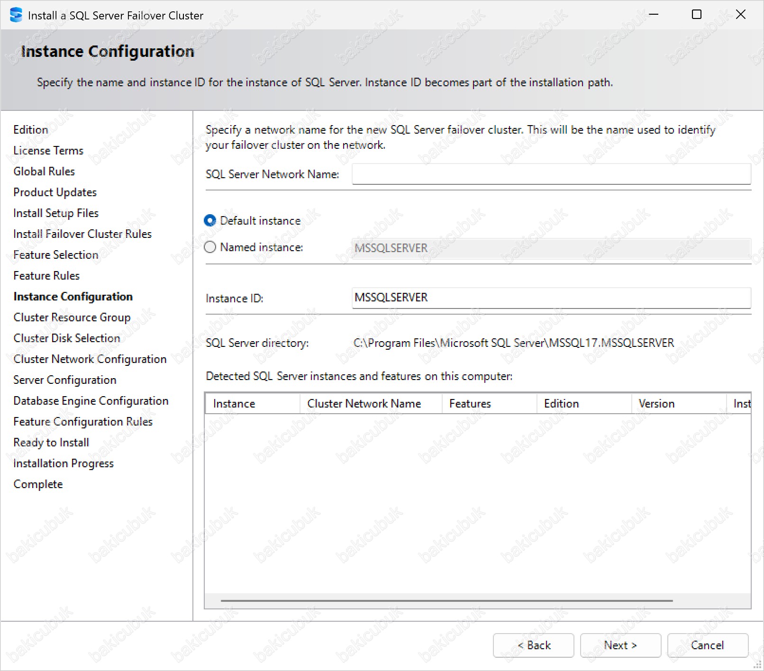Image resolution: width=764 pixels, height=671 pixels.
Task: Click the SQL Server Network Name field
Action: (x=551, y=174)
